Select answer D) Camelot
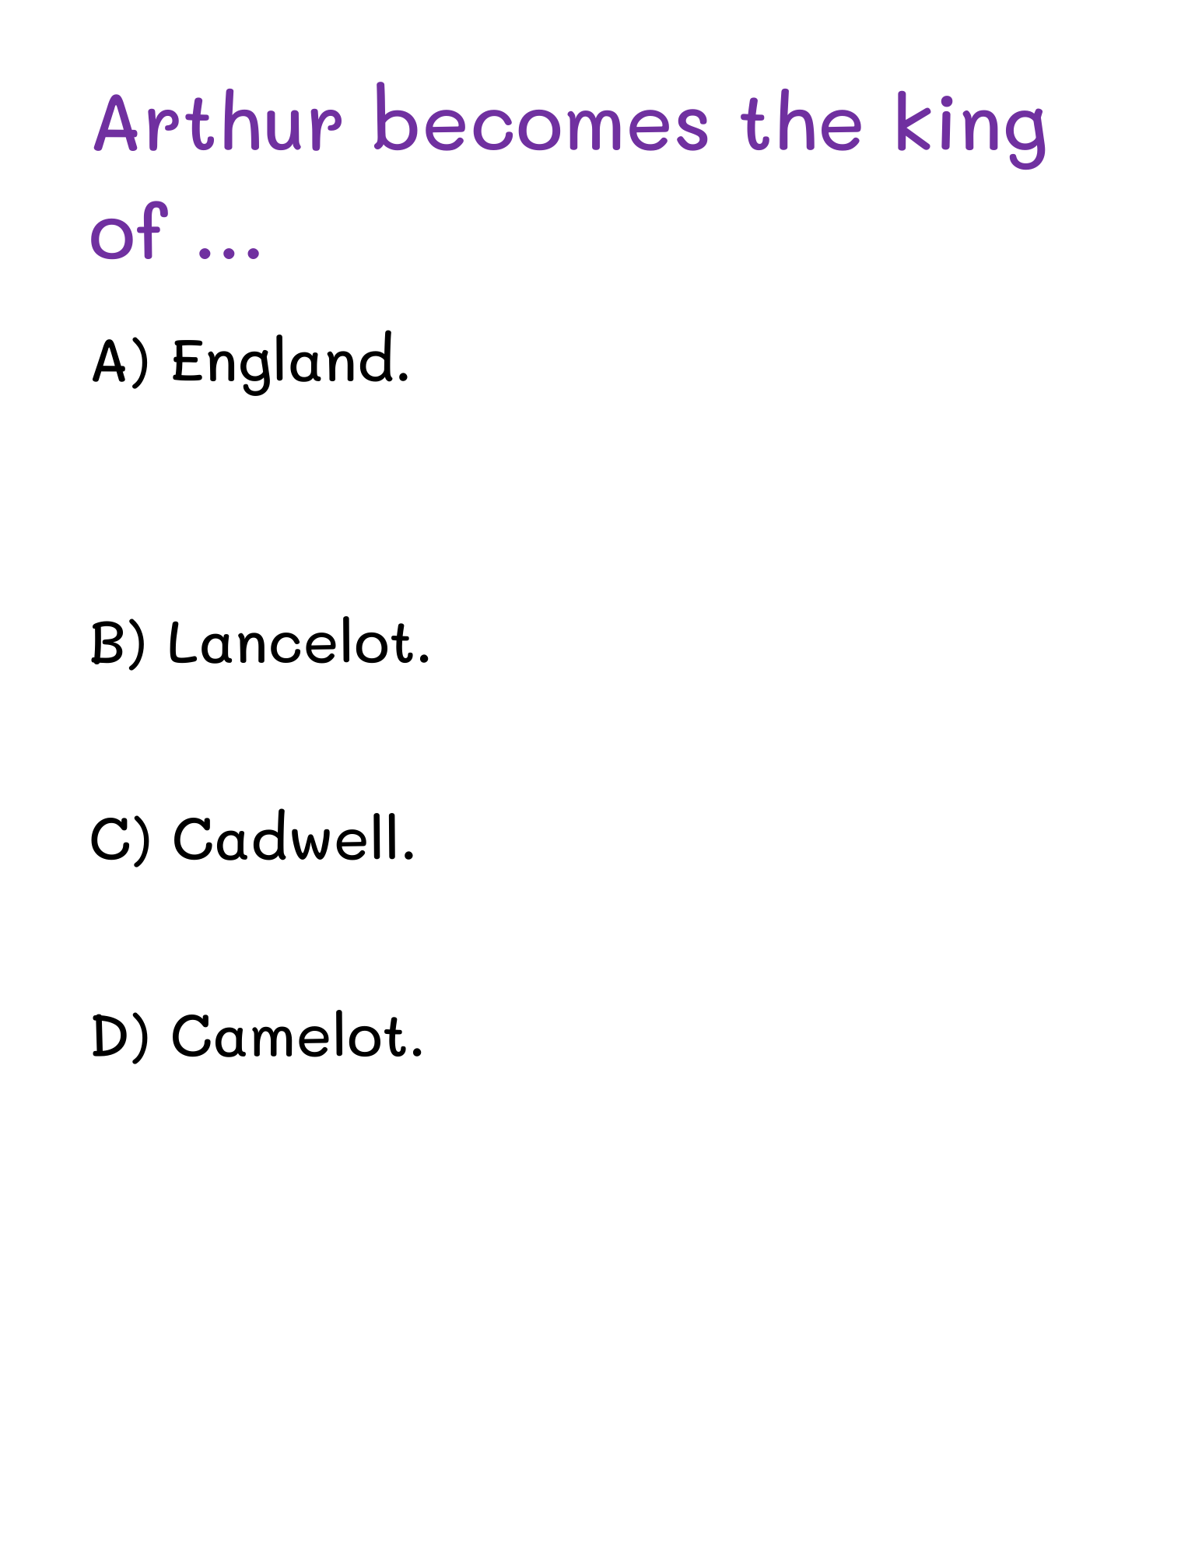 click(258, 1036)
